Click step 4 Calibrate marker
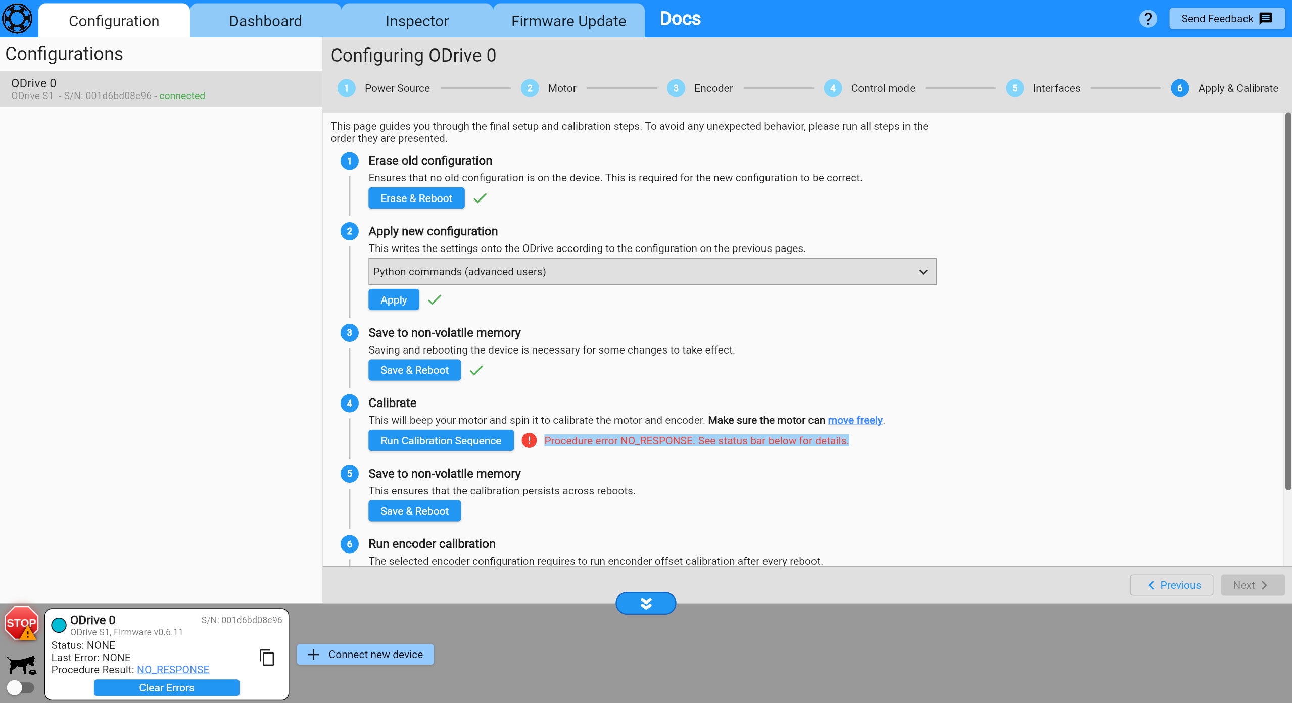Image resolution: width=1292 pixels, height=703 pixels. (x=349, y=403)
